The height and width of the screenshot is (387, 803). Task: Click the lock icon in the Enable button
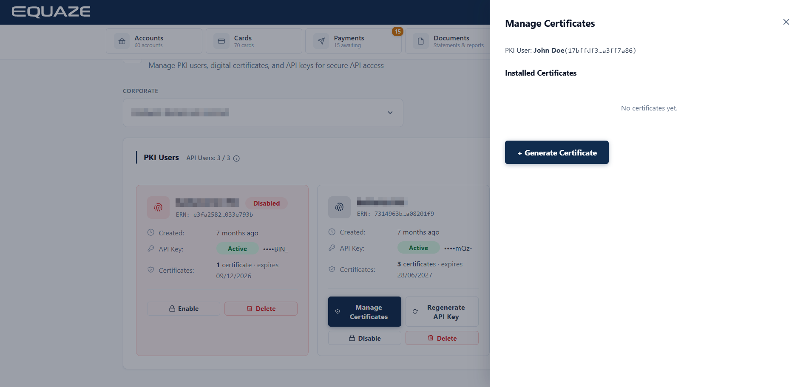172,308
